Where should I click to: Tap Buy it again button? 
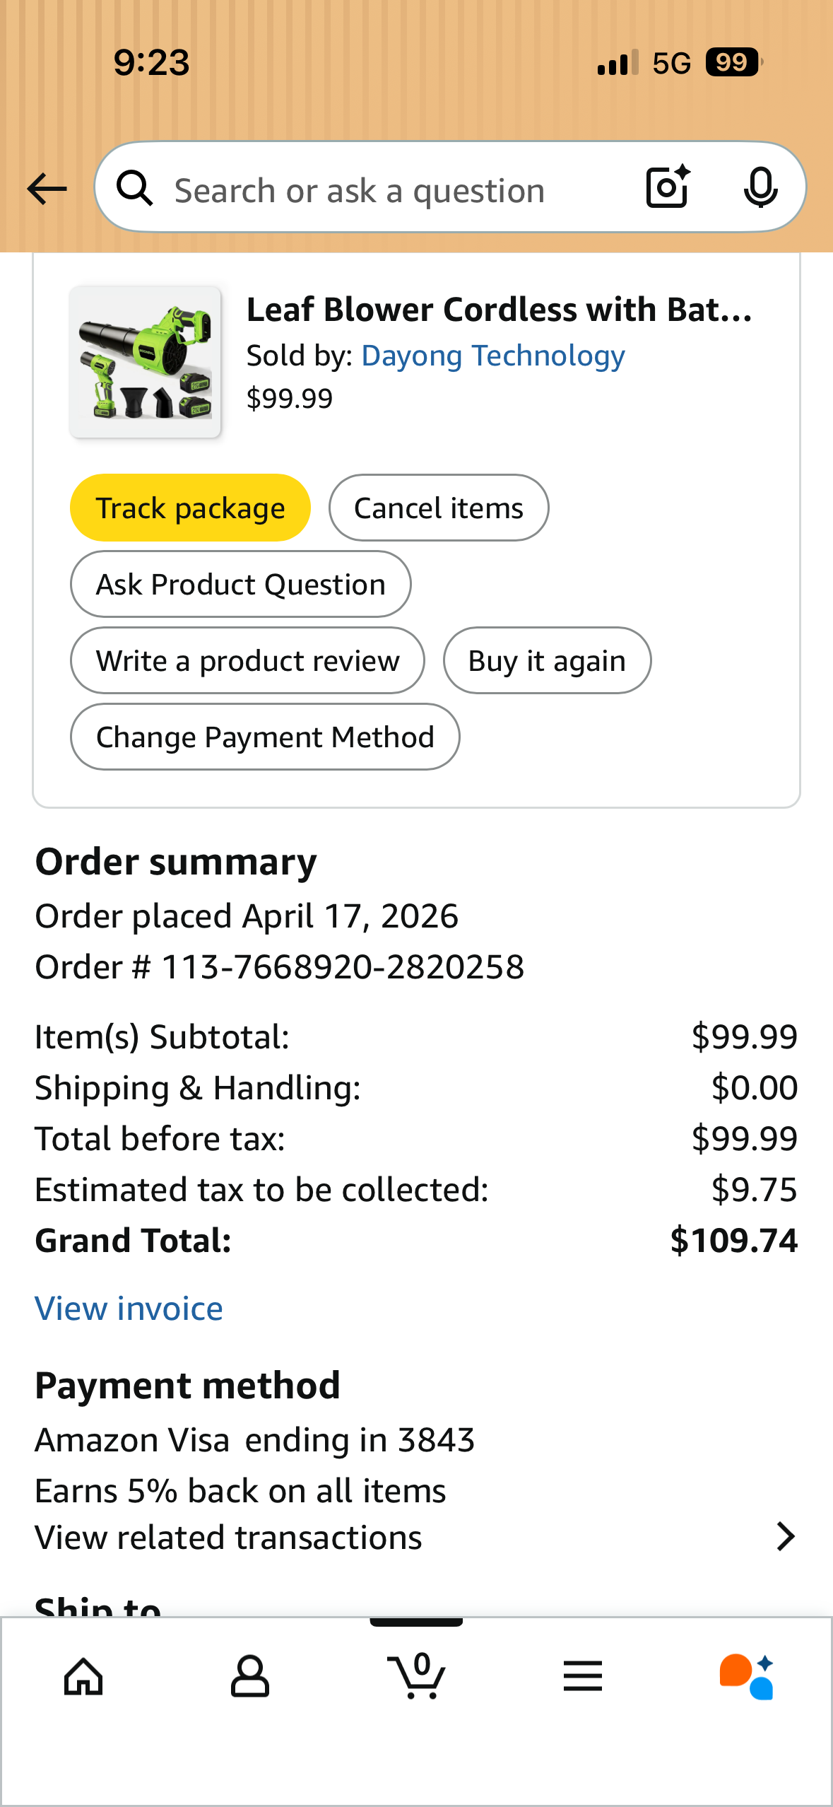(547, 661)
